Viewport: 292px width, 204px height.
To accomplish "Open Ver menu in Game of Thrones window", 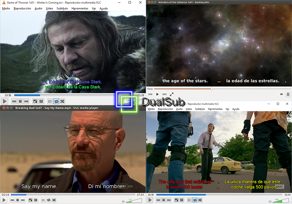I will (x=94, y=8).
